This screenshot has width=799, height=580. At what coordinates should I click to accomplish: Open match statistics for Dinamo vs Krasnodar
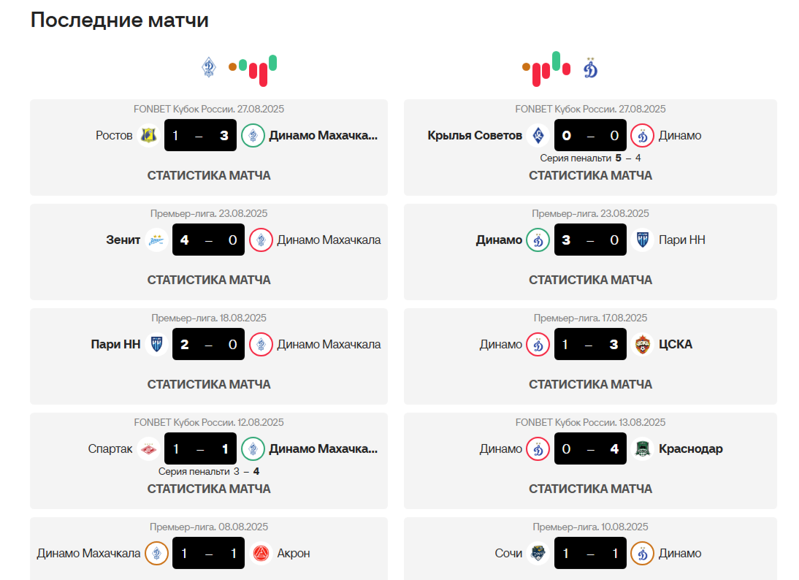[x=590, y=489]
